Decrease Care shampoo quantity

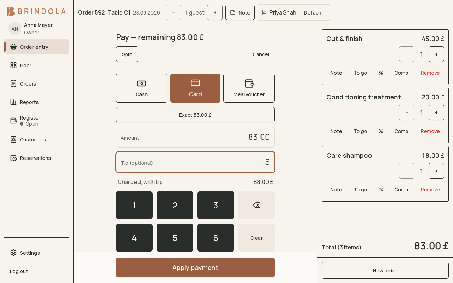point(407,171)
